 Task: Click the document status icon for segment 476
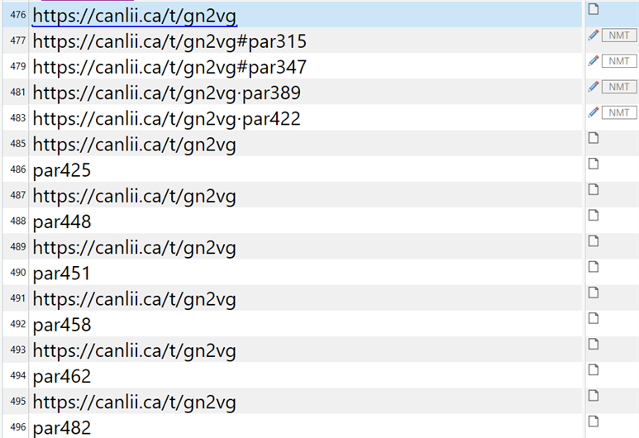click(594, 9)
